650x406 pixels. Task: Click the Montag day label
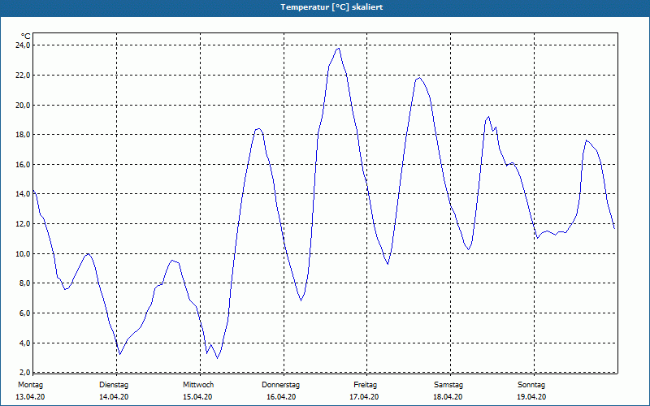click(x=30, y=385)
